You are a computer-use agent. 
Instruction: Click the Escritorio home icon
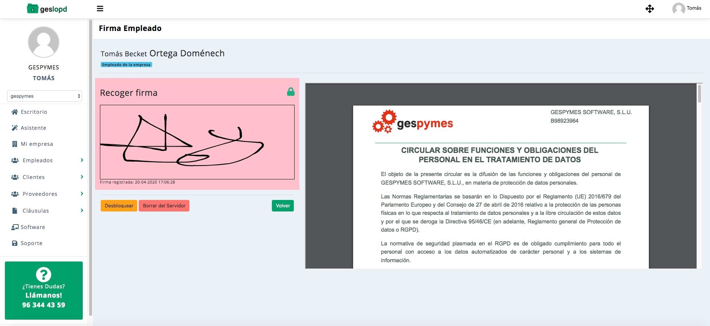pos(15,112)
